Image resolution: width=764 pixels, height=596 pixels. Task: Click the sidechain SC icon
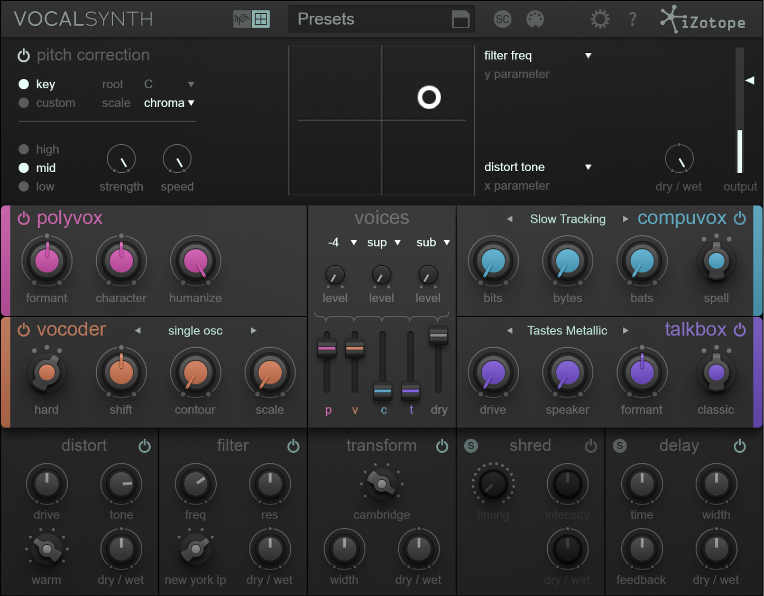502,20
